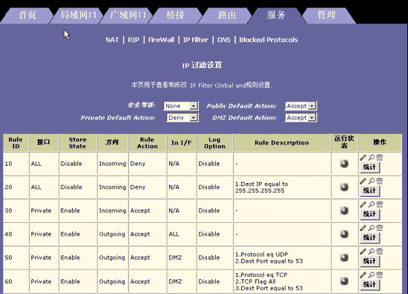Switch to the 首页 home tab
The width and height of the screenshot is (408, 294).
click(x=27, y=16)
